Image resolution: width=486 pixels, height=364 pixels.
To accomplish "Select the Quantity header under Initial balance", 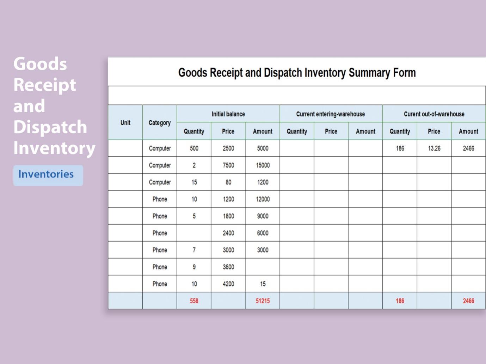I will click(193, 131).
